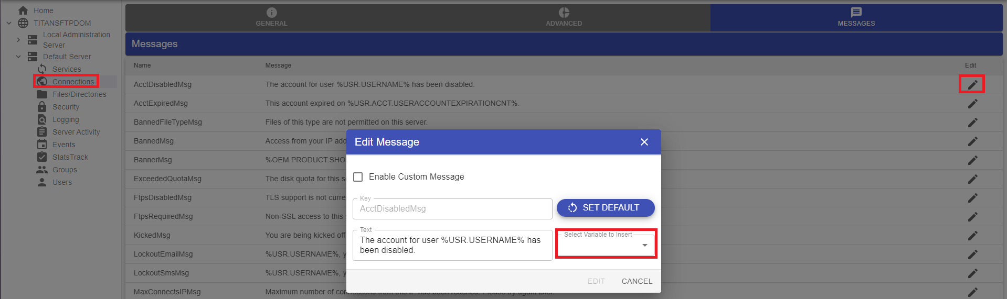Collapse the TITANSFTPDOM tree node
This screenshot has height=299, width=1007.
pyautogui.click(x=9, y=23)
